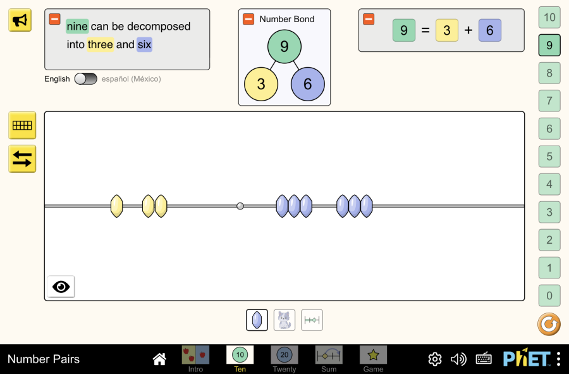Click the megaphone speech button
This screenshot has height=374, width=569.
point(20,20)
